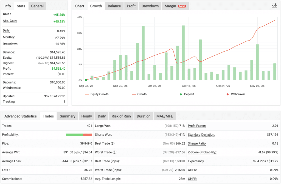Image resolution: width=281 pixels, height=184 pixels.
Task: Switch to the Info tab
Action: (7, 6)
